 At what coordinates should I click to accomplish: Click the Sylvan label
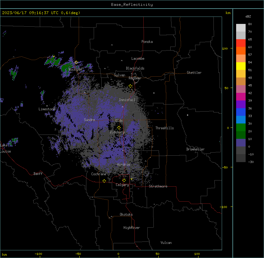click(x=119, y=75)
